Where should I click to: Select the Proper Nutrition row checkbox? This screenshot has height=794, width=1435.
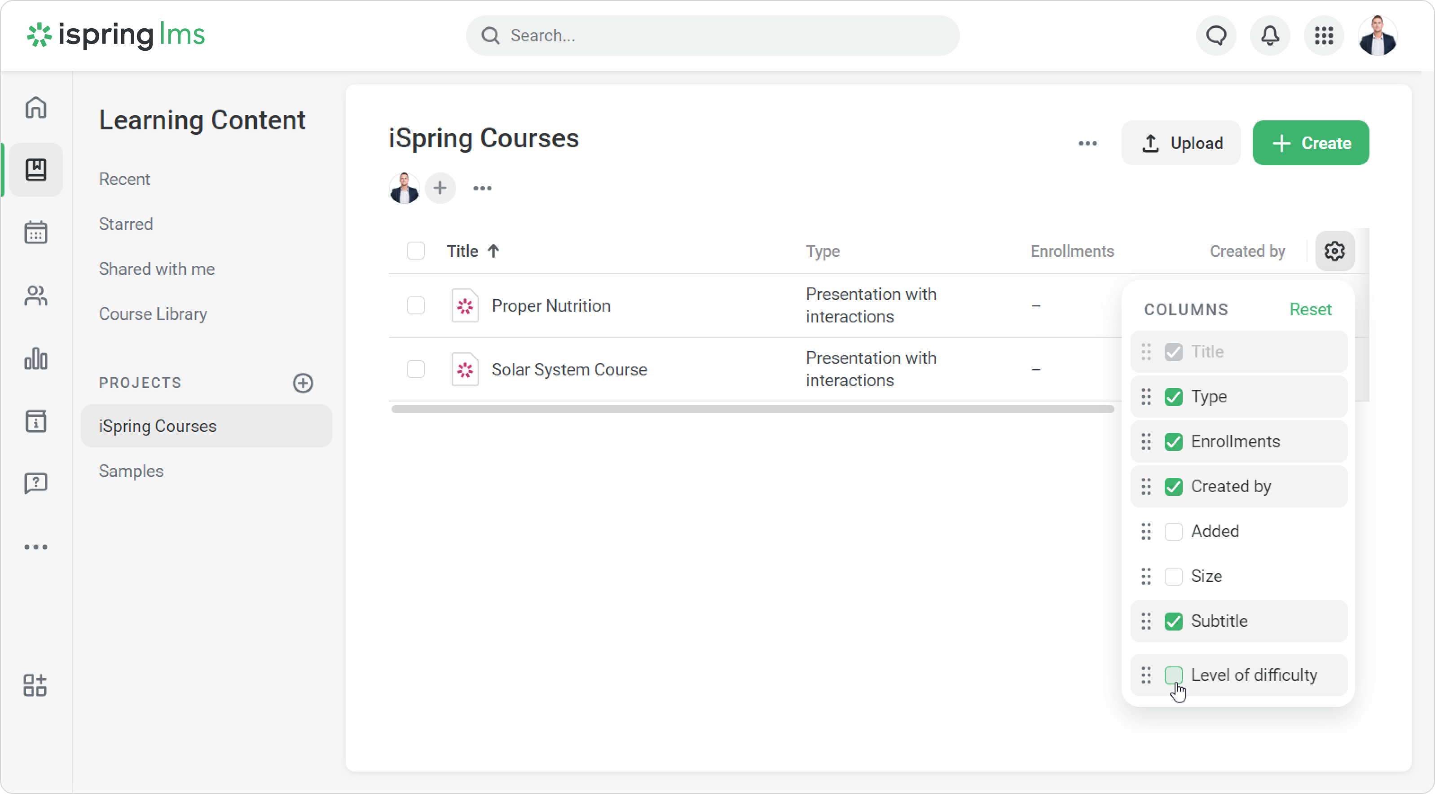[416, 305]
